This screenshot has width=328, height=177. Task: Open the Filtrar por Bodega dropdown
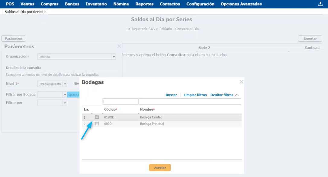click(x=65, y=95)
